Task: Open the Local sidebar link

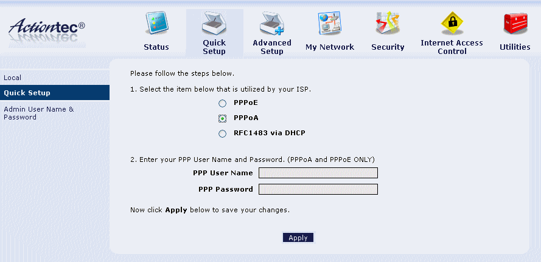Action: tap(12, 78)
